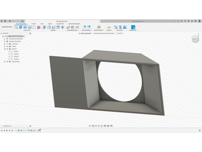Click the Fillet tool in Ändern
This screenshot has width=202, height=152.
pos(49,27)
